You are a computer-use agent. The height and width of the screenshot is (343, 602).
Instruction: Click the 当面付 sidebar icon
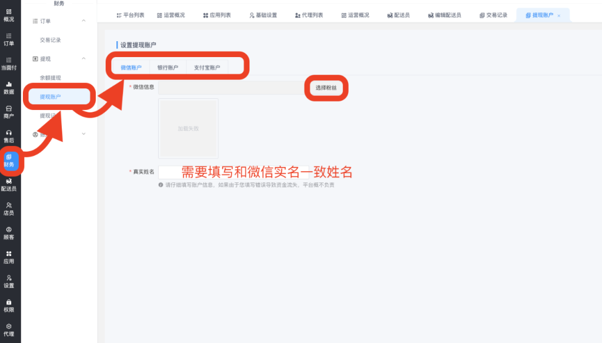click(9, 64)
